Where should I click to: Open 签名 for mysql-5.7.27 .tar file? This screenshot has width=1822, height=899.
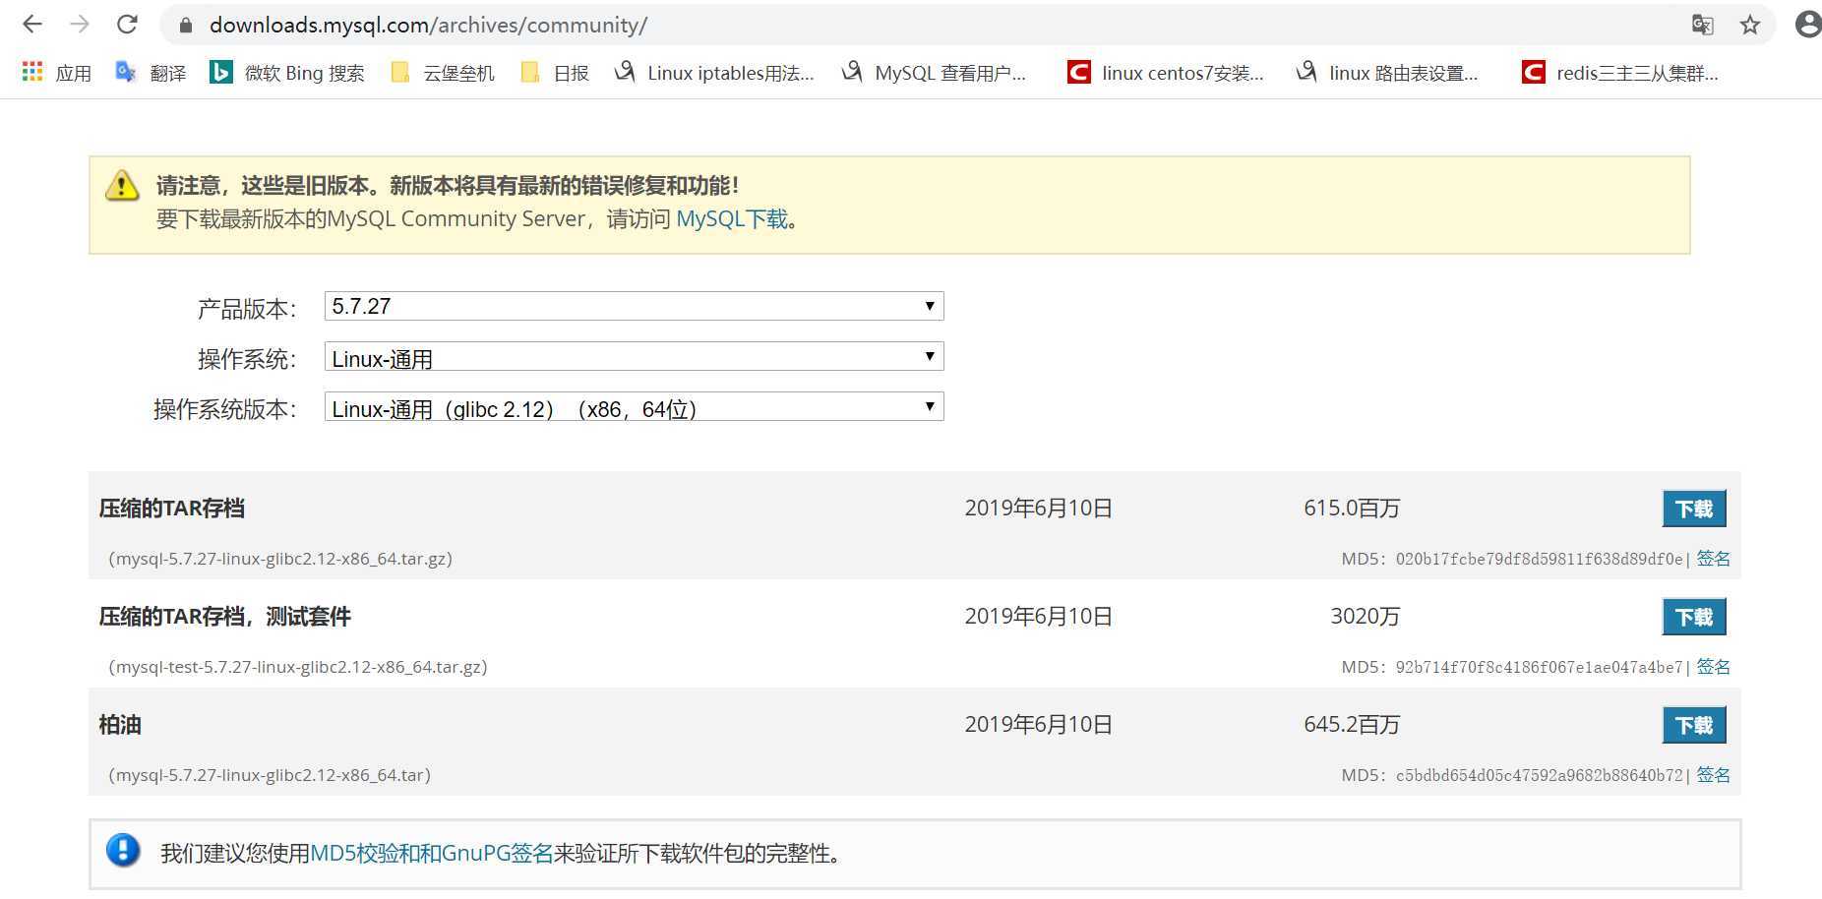pos(1713,775)
